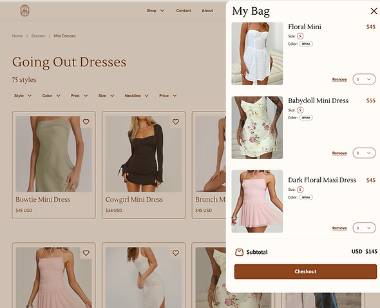The width and height of the screenshot is (380, 308).
Task: Click the Checkout button
Action: (x=305, y=271)
